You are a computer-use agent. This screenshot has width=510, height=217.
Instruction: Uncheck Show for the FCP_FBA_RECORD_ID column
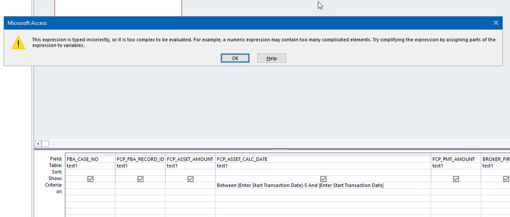(x=141, y=179)
